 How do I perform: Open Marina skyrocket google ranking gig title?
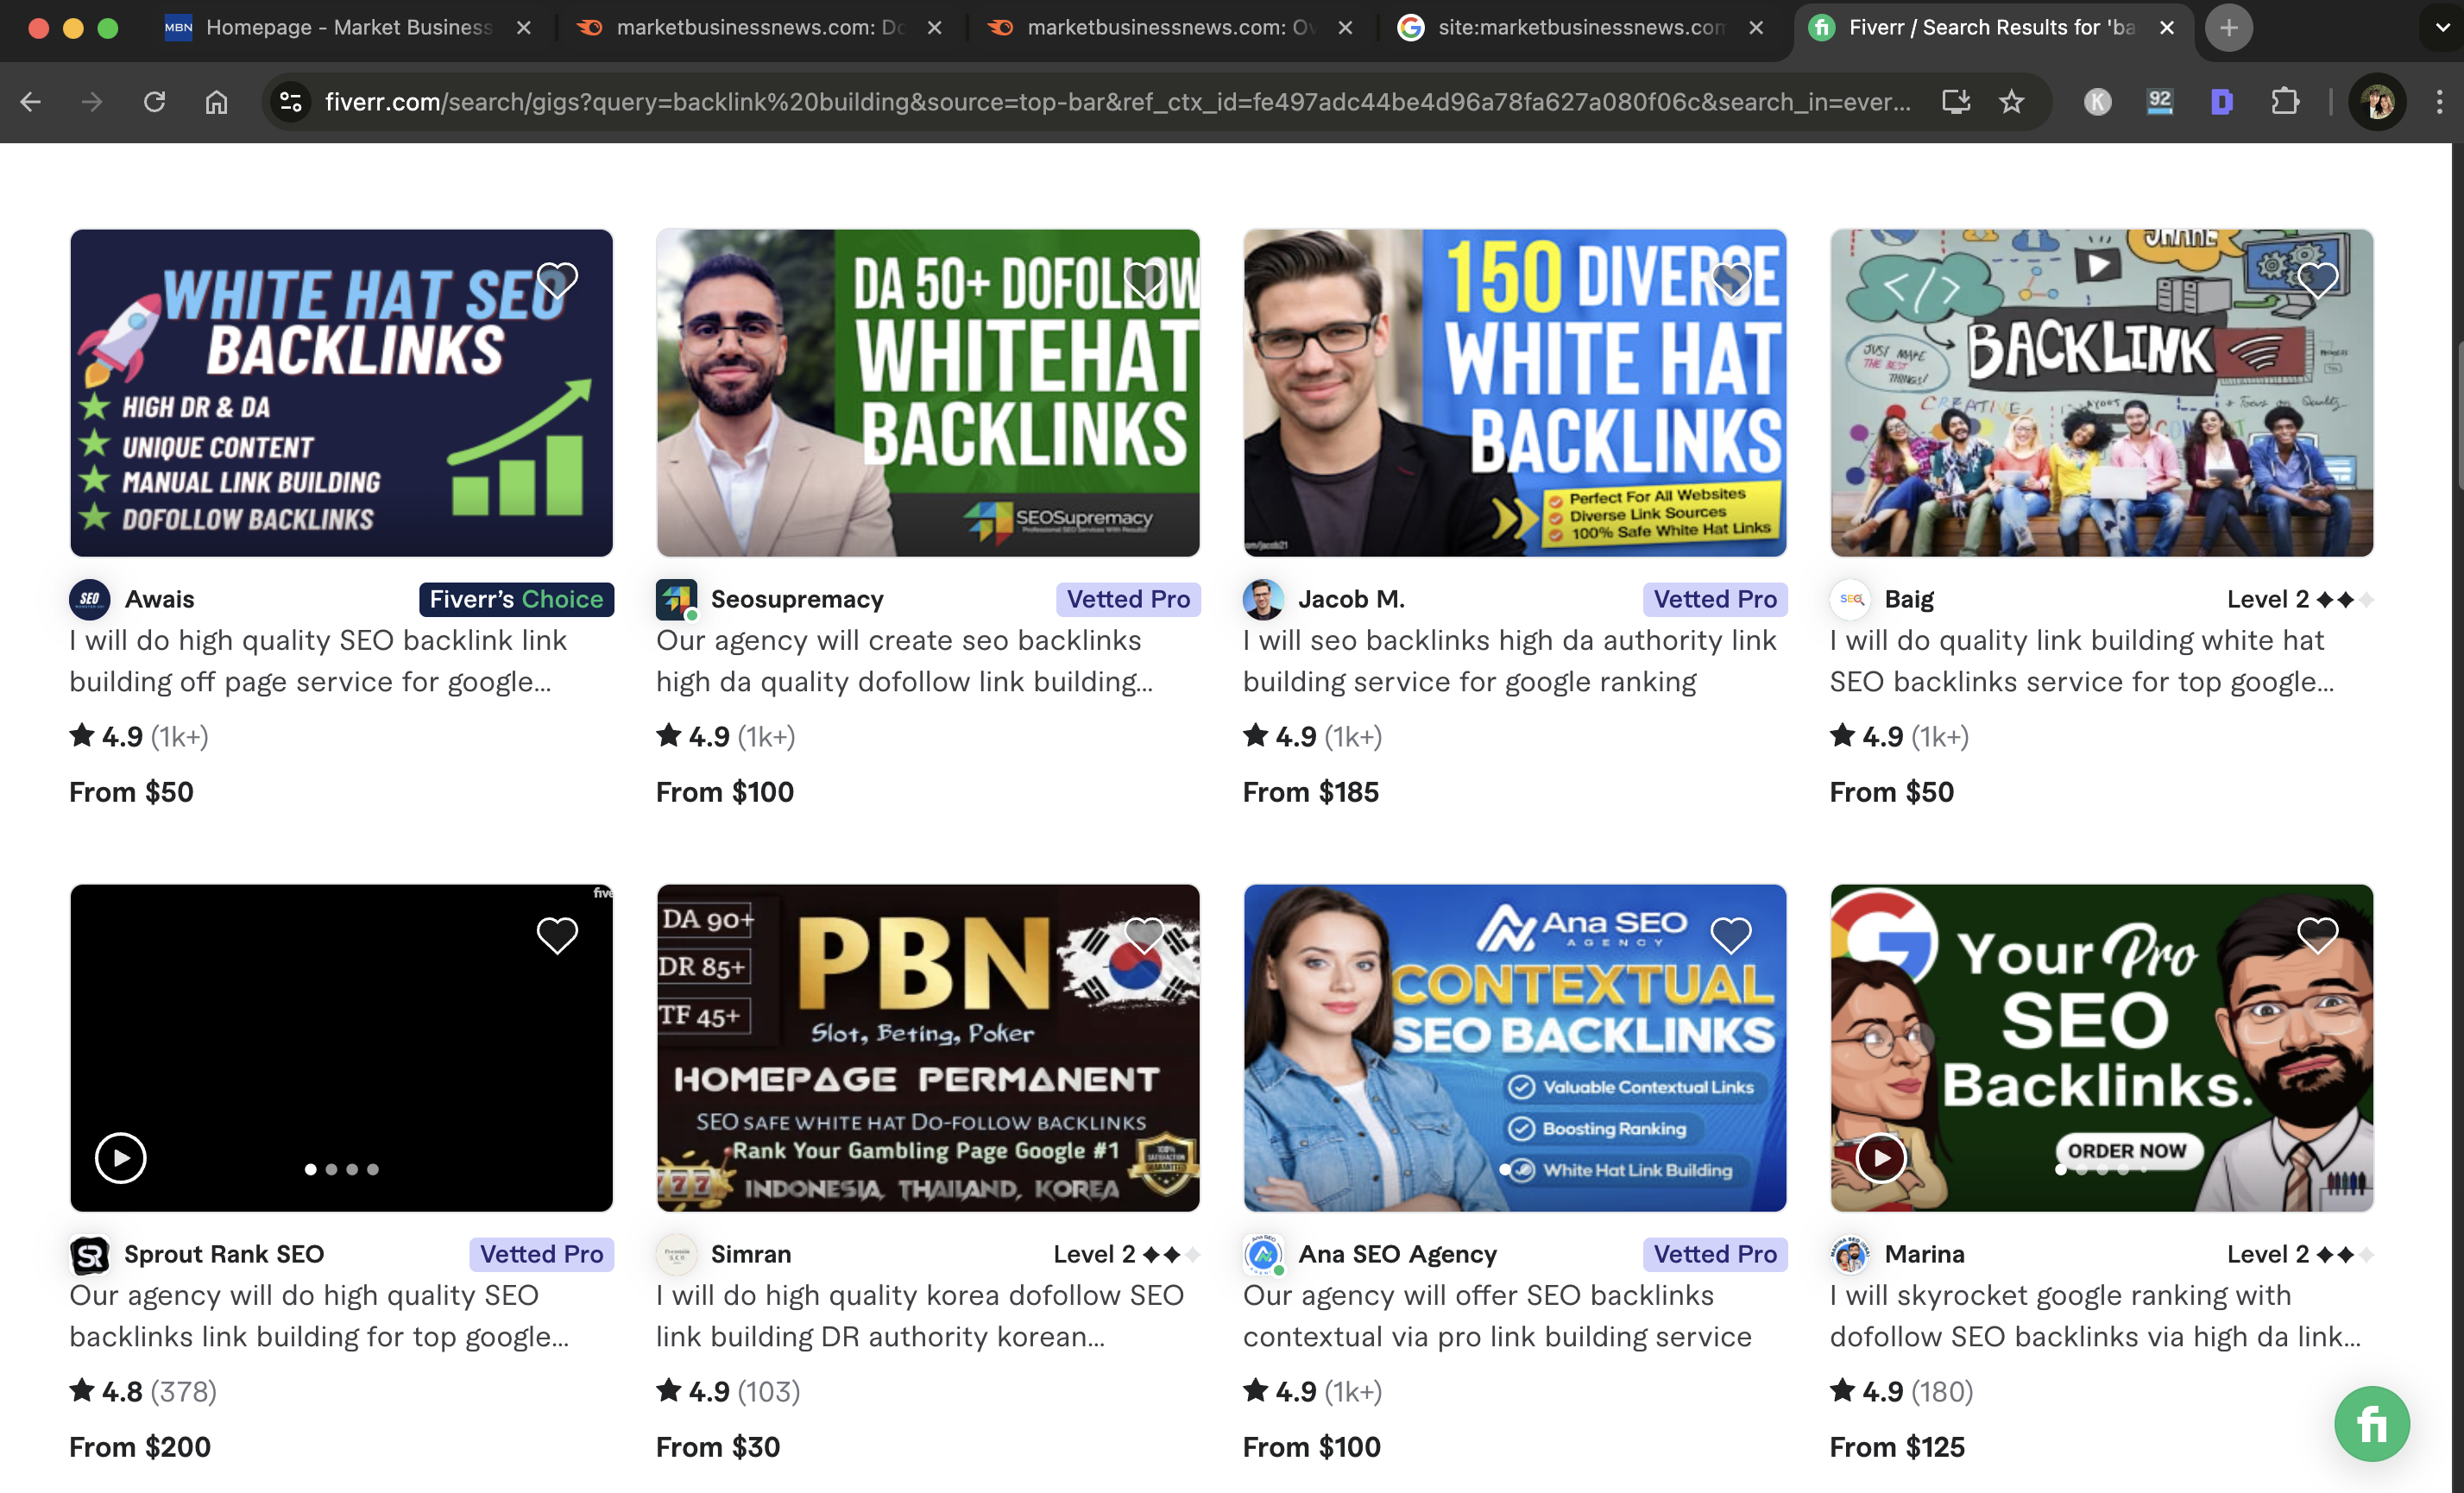[2095, 1315]
